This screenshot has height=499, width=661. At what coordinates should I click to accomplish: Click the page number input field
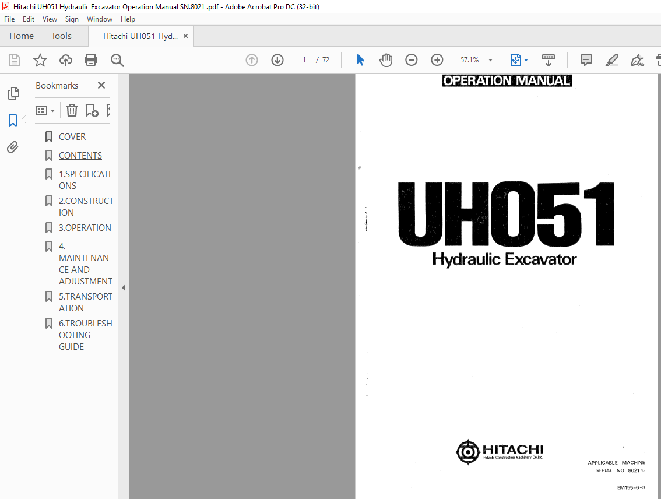coord(304,60)
